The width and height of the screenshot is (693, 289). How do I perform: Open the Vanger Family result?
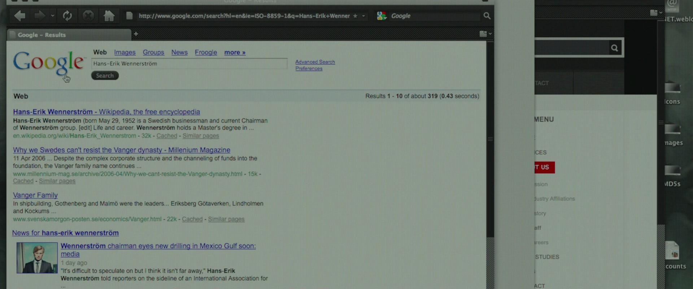tap(35, 195)
